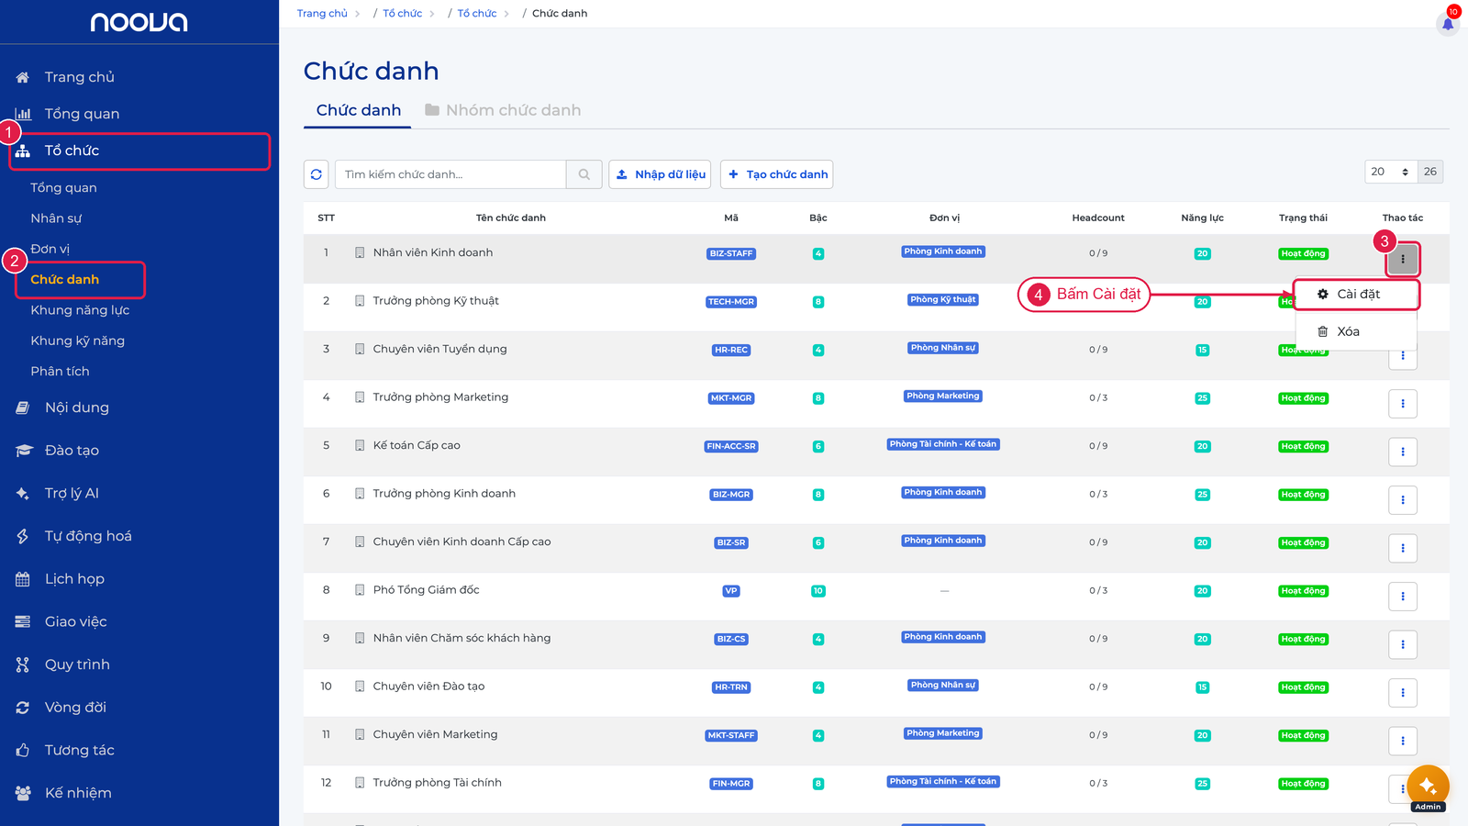
Task: Choose Xóa in the context menu
Action: click(1347, 331)
